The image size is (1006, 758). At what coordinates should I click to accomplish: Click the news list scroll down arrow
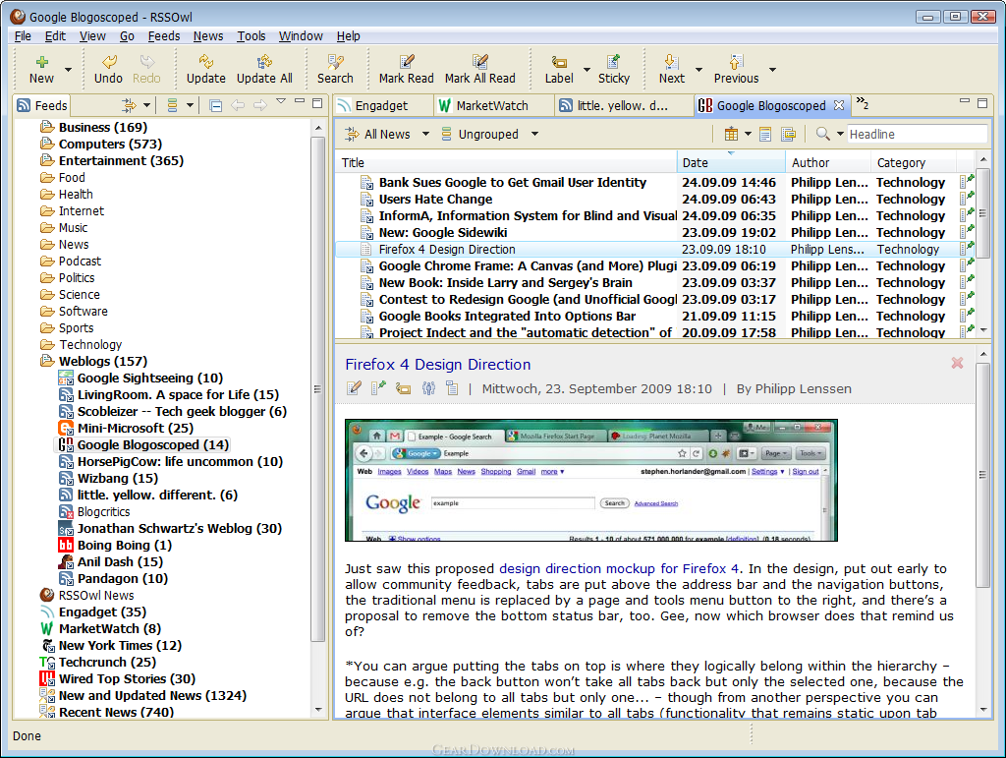[982, 330]
